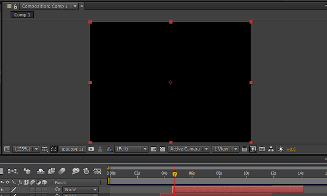Click the Show Channel RGB color icon
The height and width of the screenshot is (196, 327).
coord(109,149)
